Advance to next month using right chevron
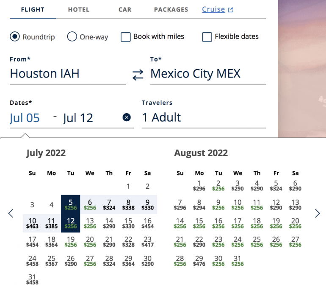326x293 pixels. [317, 213]
